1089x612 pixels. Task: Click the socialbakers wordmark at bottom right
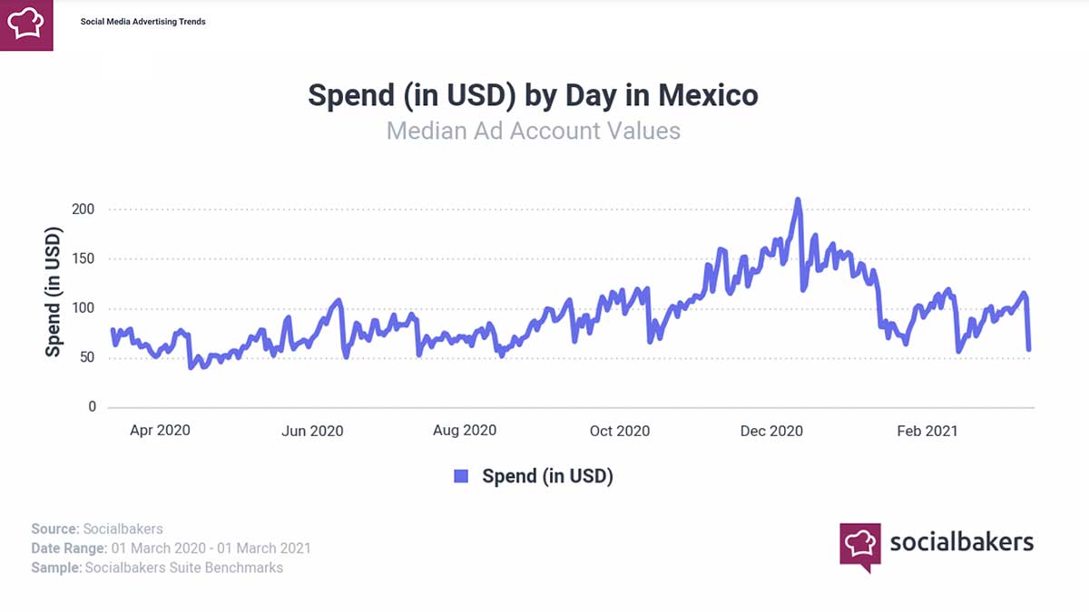(961, 542)
